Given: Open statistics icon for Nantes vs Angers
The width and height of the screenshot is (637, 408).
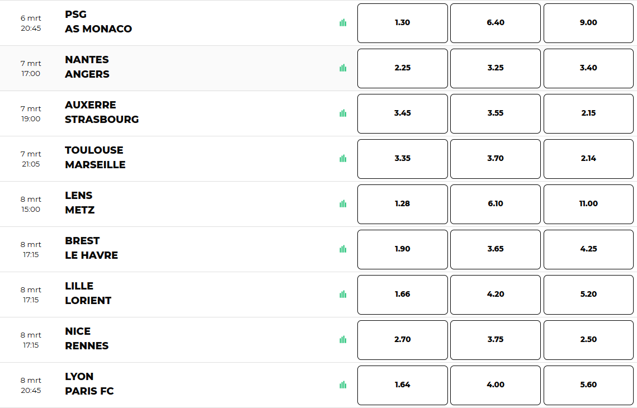Looking at the screenshot, I should click(x=343, y=68).
